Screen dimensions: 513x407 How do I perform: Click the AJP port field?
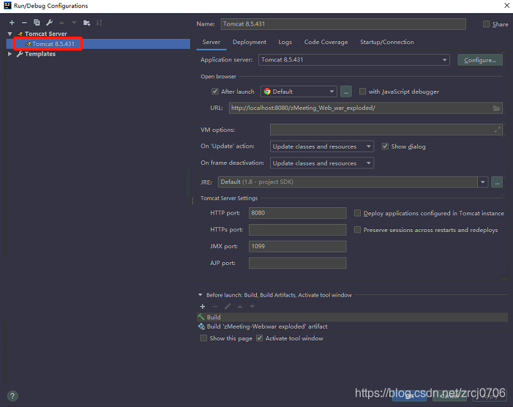297,263
